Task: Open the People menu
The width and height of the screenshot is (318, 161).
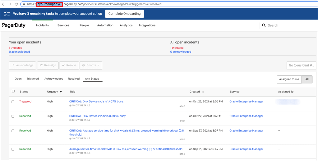Action: tap(84, 25)
